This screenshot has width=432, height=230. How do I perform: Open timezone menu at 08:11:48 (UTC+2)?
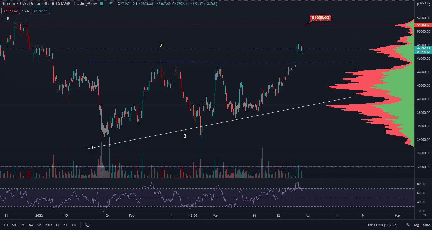pos(383,225)
